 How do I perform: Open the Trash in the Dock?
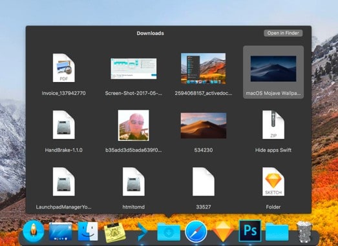pyautogui.click(x=304, y=232)
